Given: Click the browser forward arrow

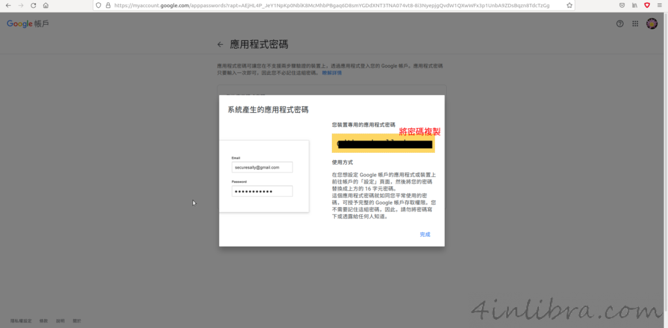Looking at the screenshot, I should click(x=21, y=5).
